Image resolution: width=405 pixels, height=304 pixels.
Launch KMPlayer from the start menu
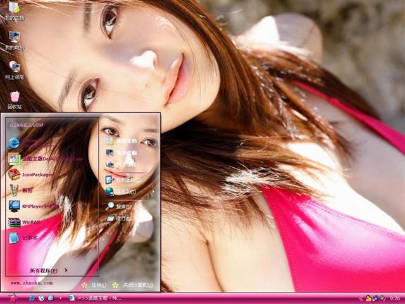[x=34, y=206]
